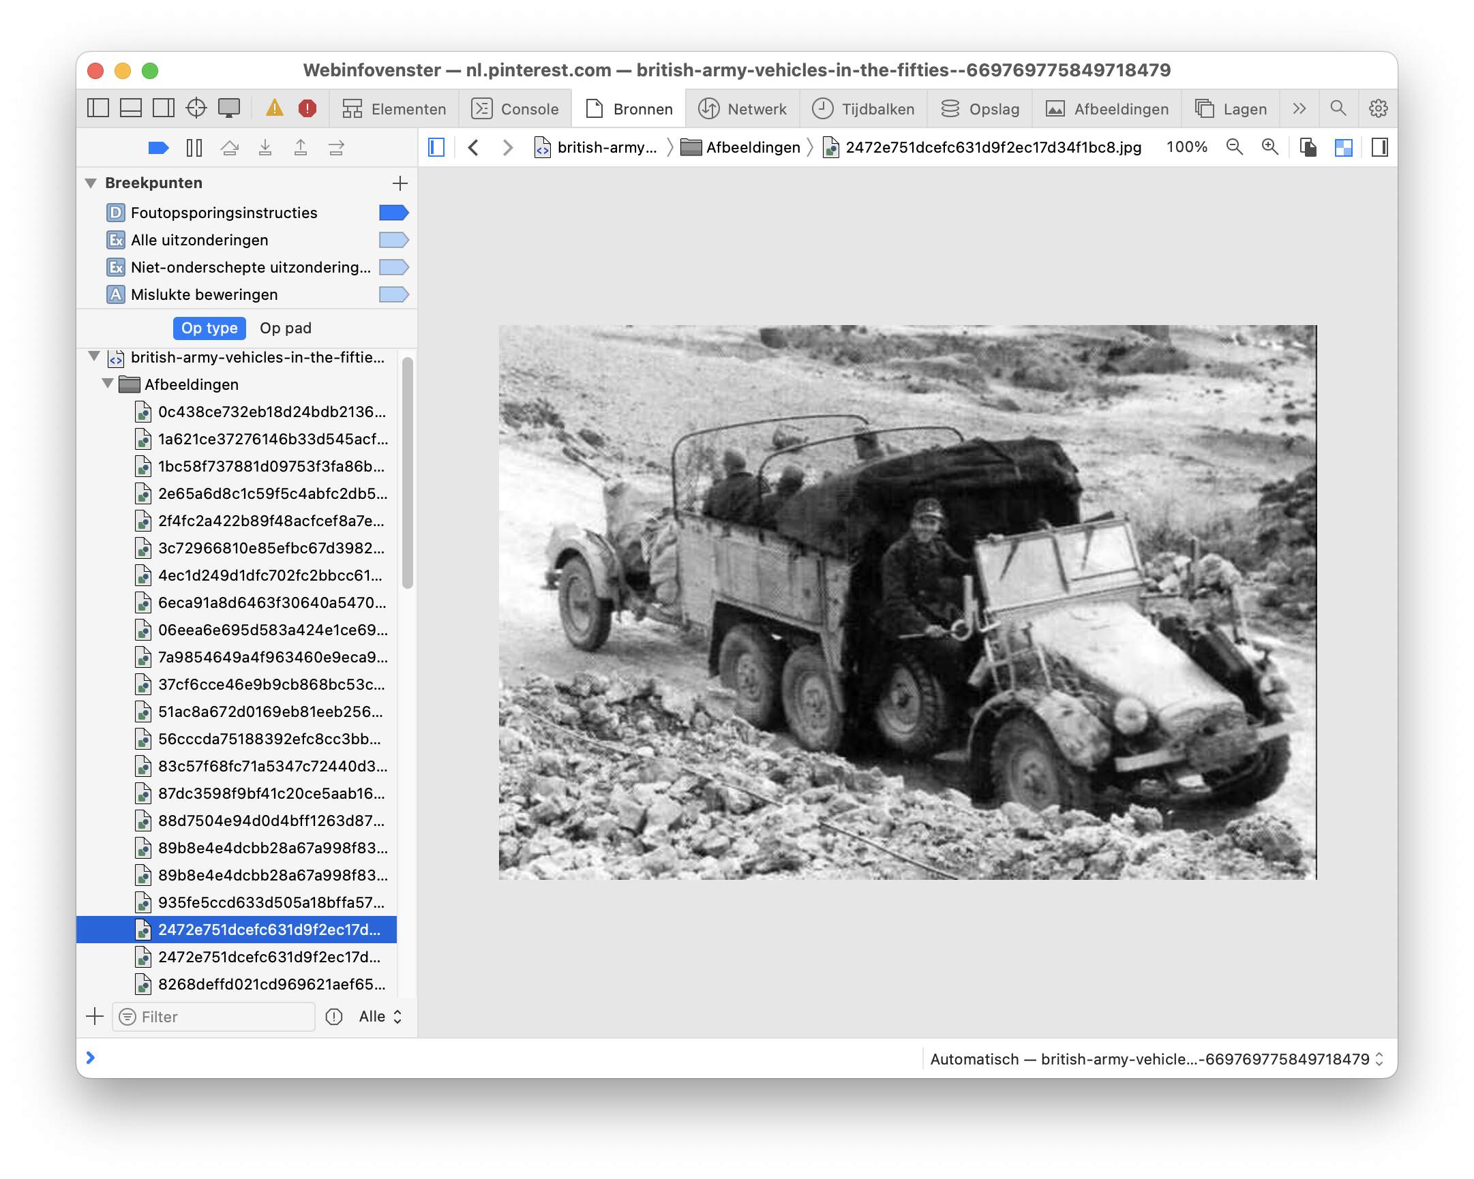Enable Mislukte beweringen breakpoint
The image size is (1474, 1179).
click(394, 294)
